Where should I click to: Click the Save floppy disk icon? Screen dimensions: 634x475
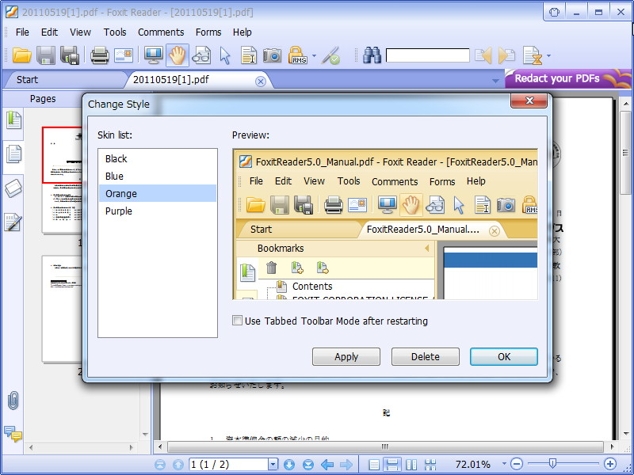point(46,55)
